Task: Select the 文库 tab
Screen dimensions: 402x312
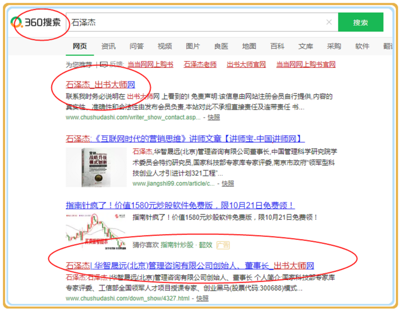Action: tap(305, 46)
